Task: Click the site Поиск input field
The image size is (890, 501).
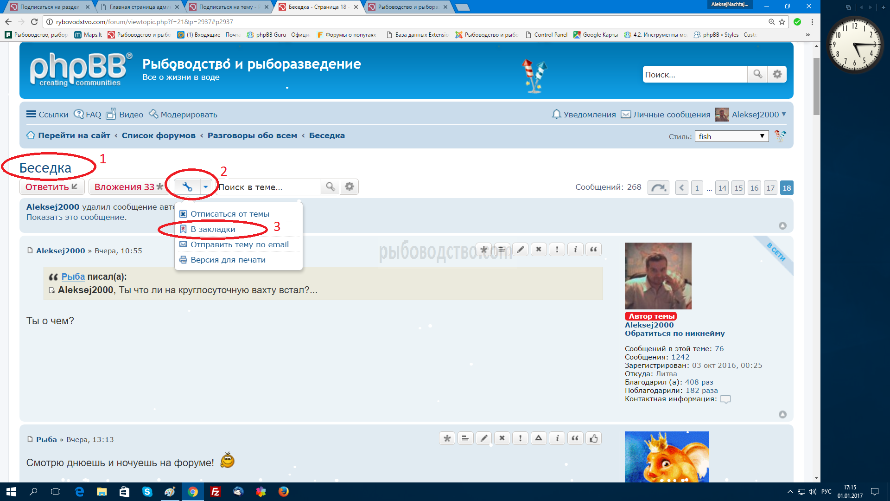Action: click(694, 74)
